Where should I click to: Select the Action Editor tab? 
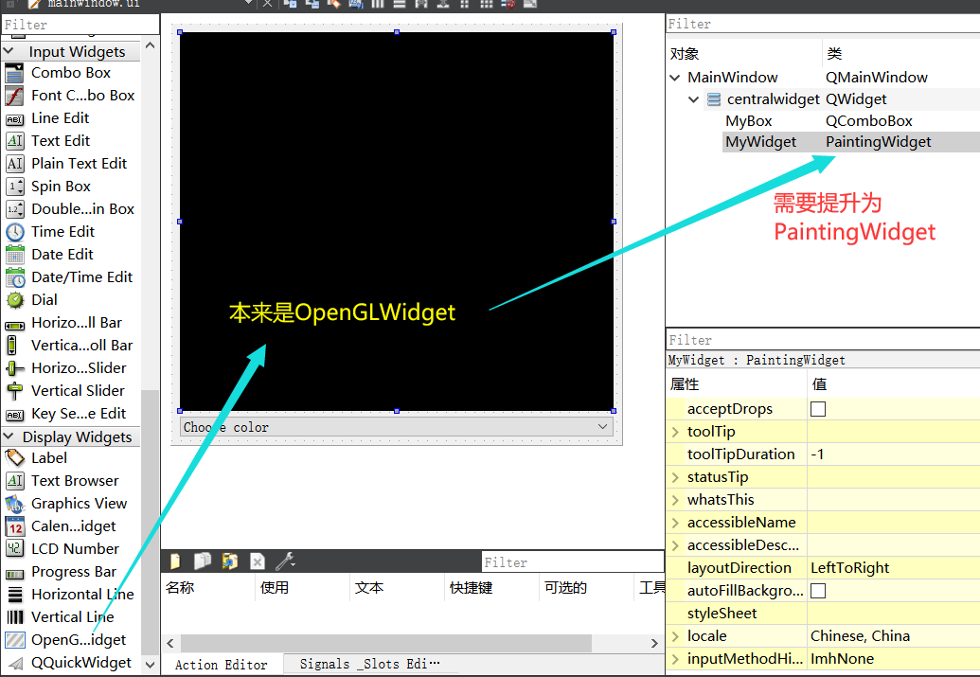pos(221,664)
